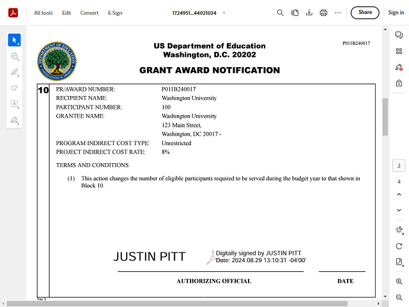Click the horizontal scrollbar right arrow
Viewport: 409px width, 307px height.
[x=378, y=304]
